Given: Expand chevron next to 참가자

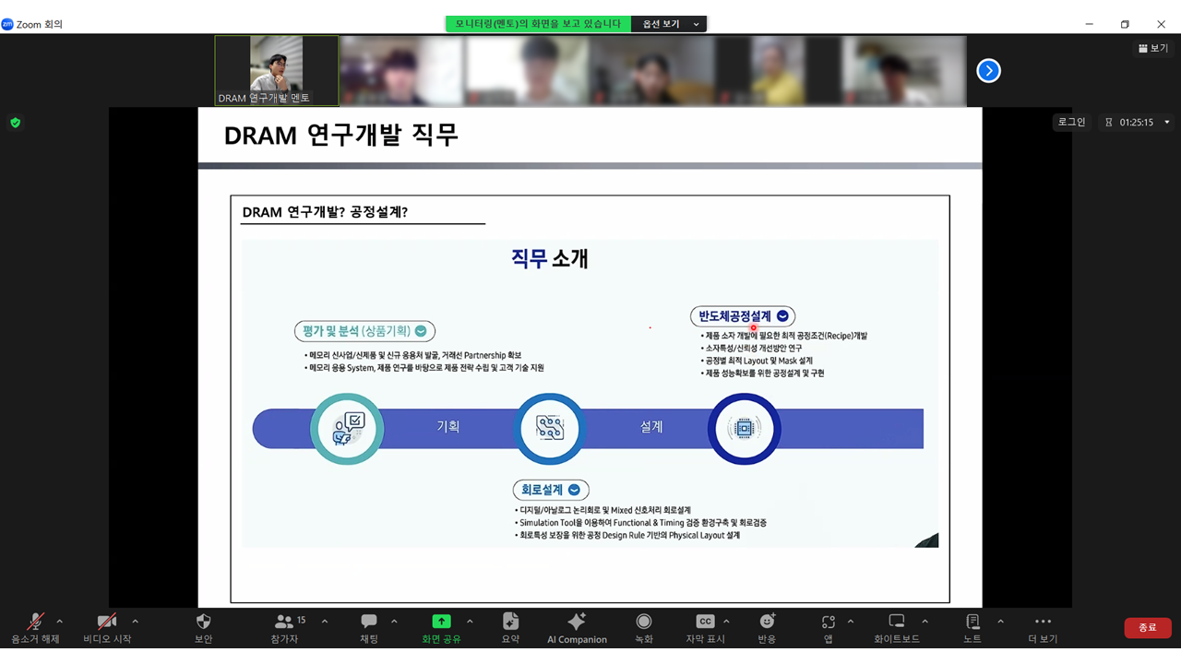Looking at the screenshot, I should coord(324,622).
